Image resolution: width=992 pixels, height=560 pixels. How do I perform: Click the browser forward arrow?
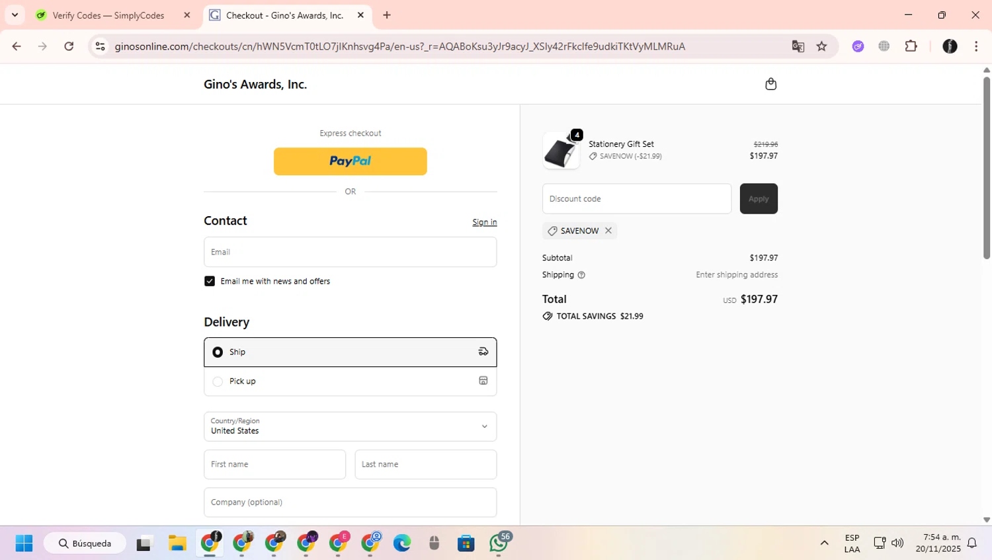[42, 46]
